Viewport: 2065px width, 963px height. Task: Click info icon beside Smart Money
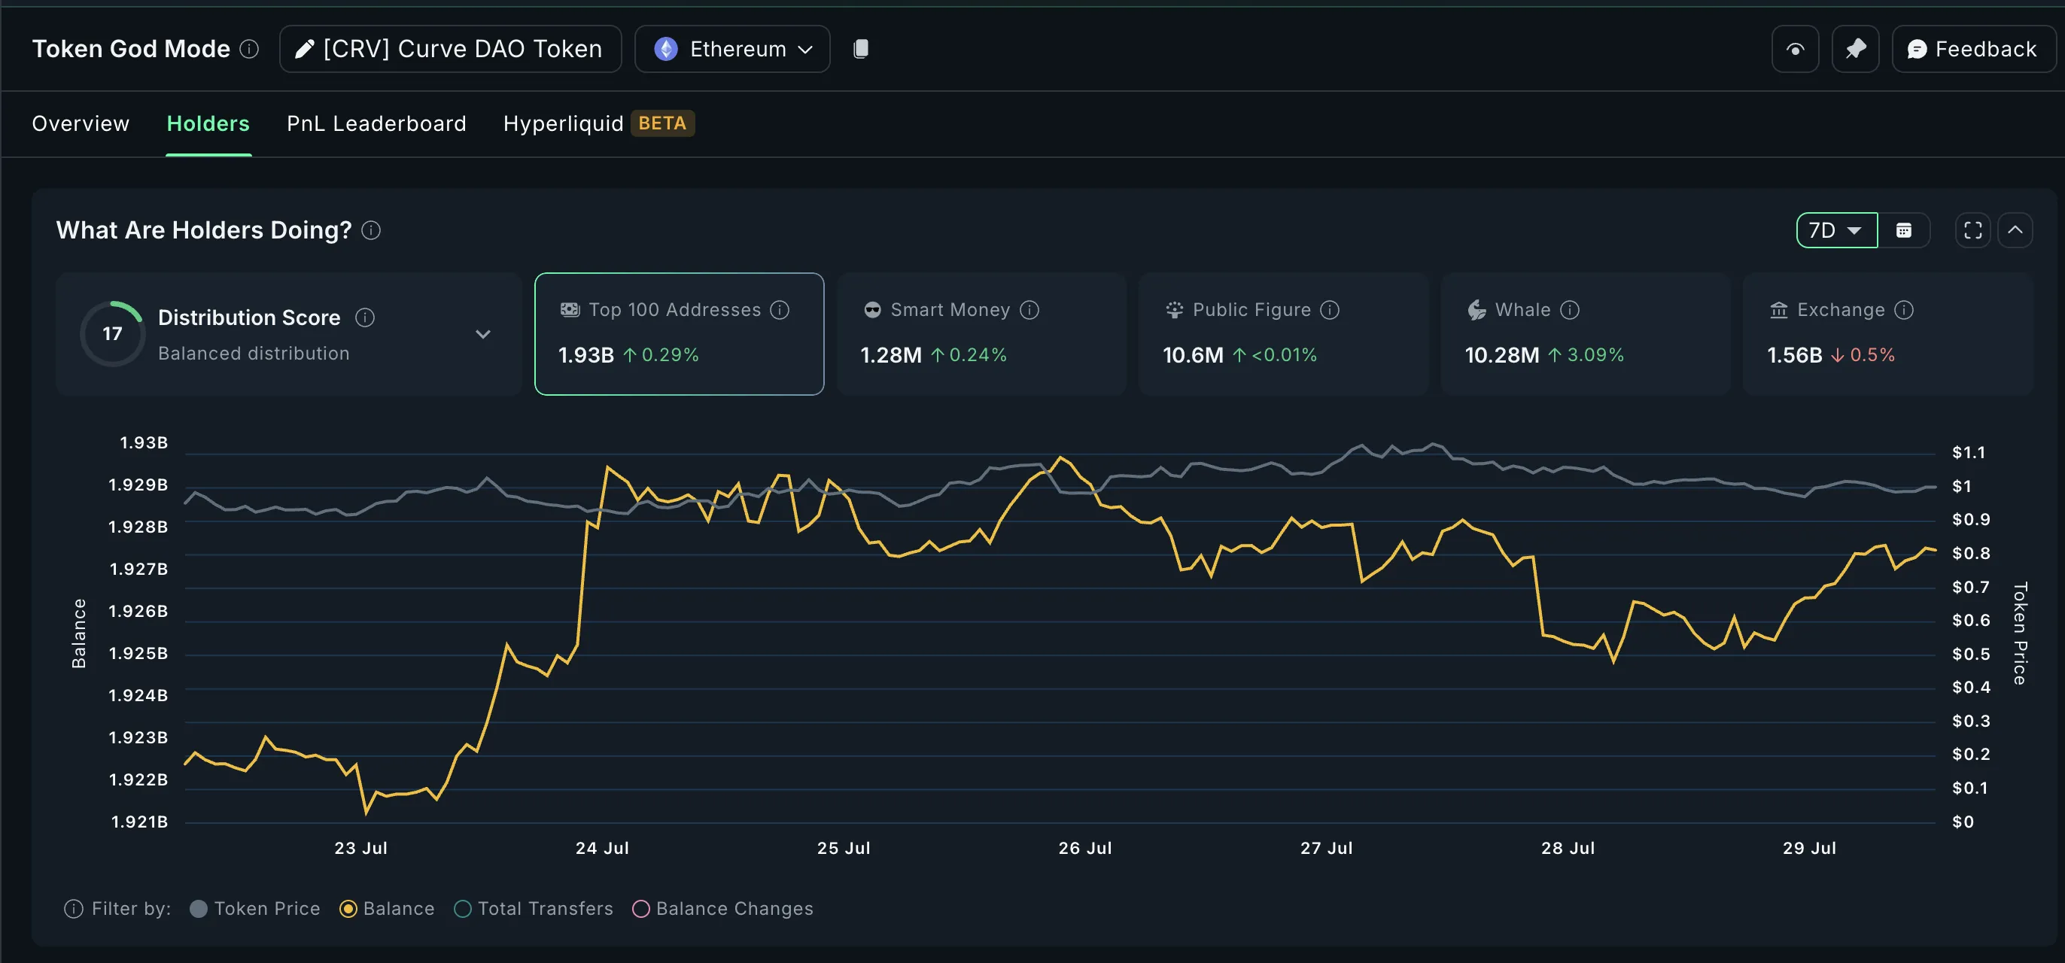click(x=1029, y=310)
